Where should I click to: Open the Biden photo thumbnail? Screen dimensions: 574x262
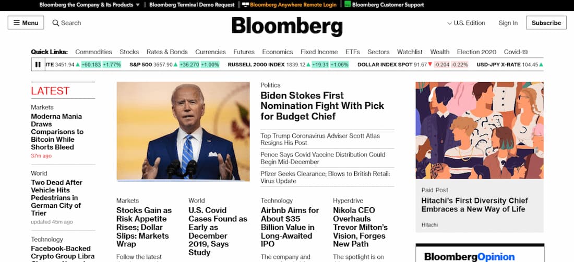(183, 131)
